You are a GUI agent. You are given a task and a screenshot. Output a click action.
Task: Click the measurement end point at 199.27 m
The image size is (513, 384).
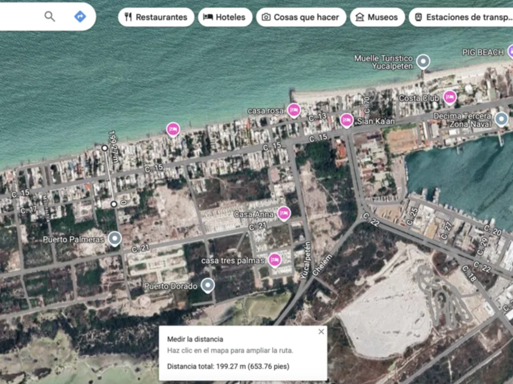[104, 148]
